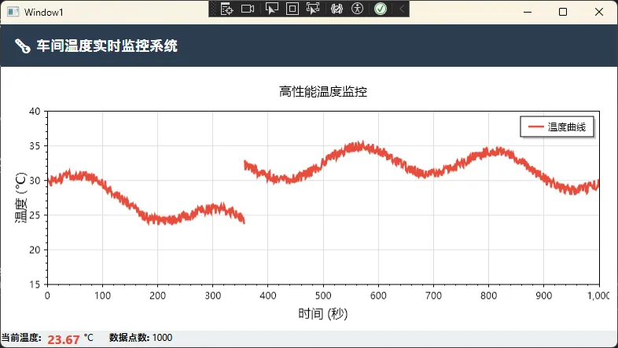Click the 数据点数 1000 status text
Screen dimensions: 618x348
(141, 338)
